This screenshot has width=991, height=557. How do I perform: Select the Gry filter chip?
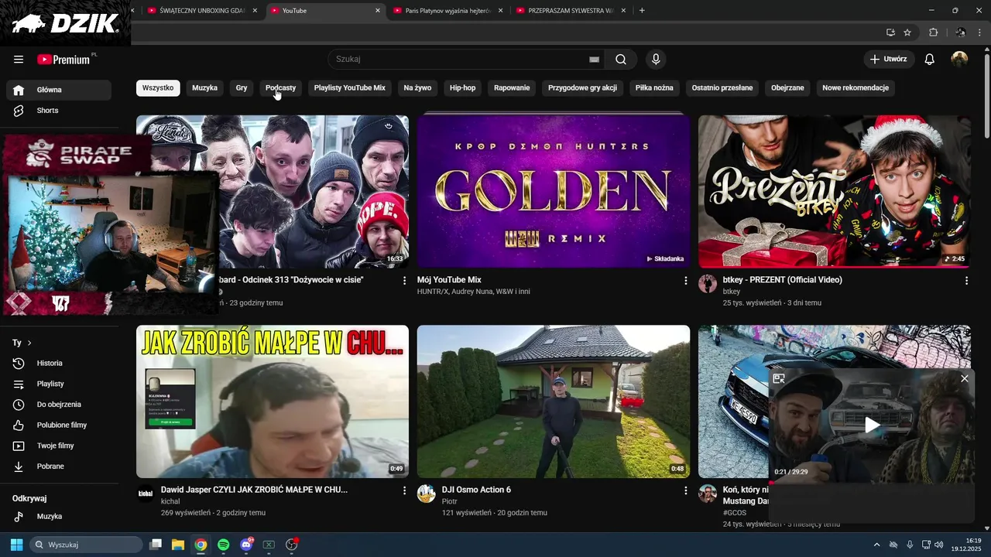click(242, 88)
